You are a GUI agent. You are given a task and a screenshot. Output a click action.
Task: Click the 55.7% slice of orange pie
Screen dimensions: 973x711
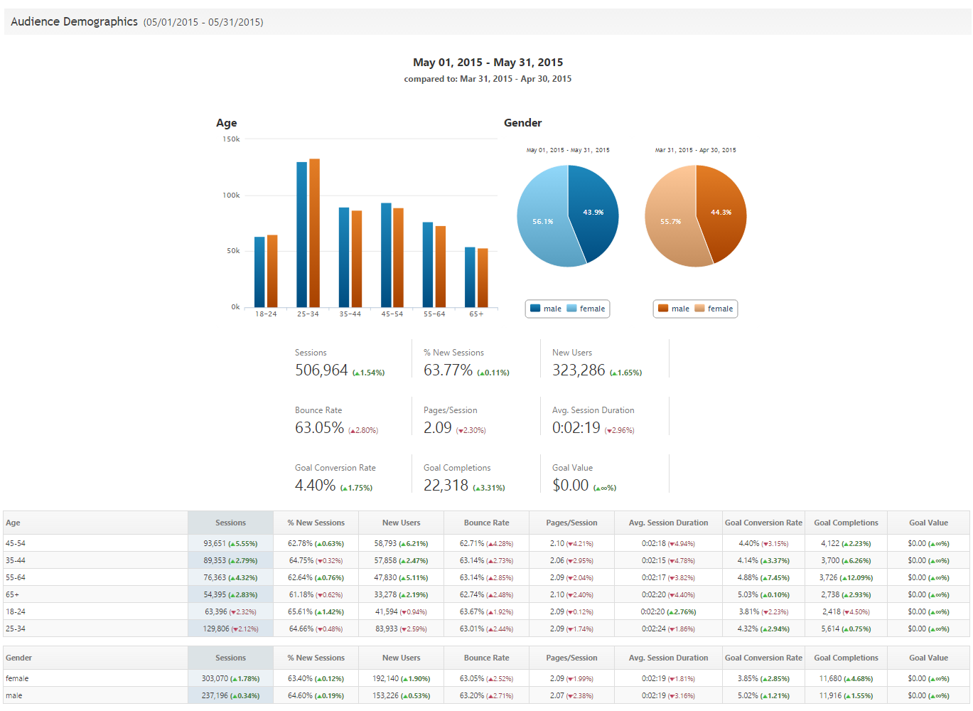670,222
